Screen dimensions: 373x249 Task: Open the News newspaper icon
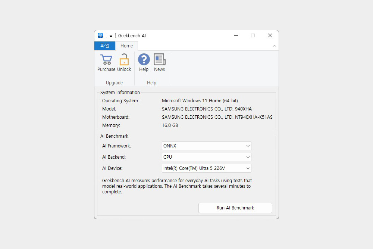coord(159,59)
